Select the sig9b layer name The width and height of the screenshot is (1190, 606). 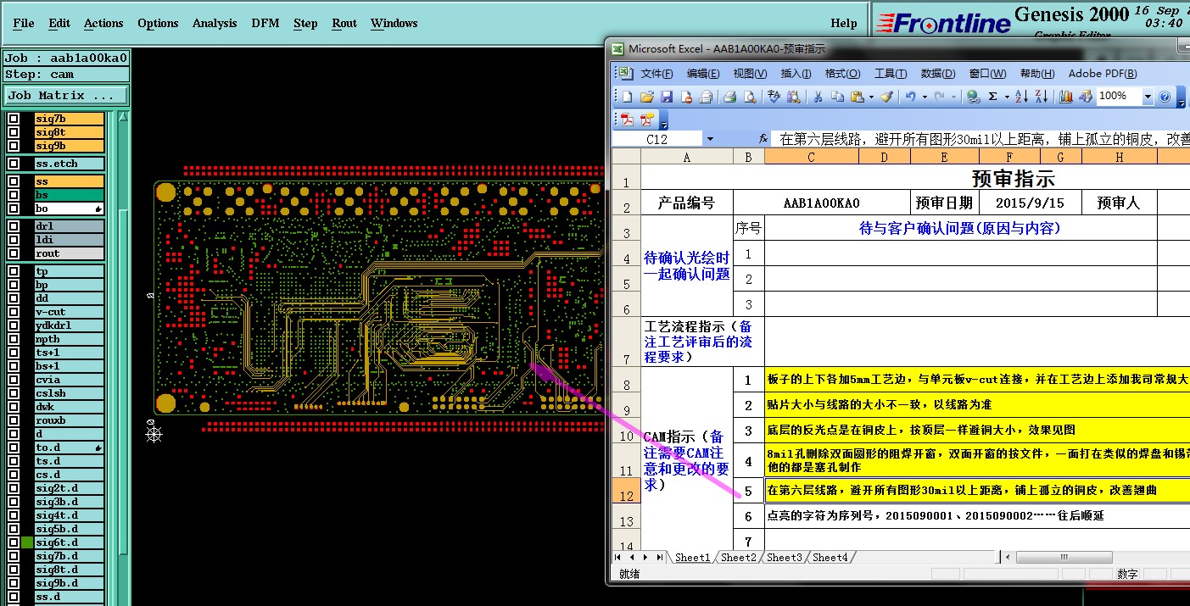pos(69,146)
